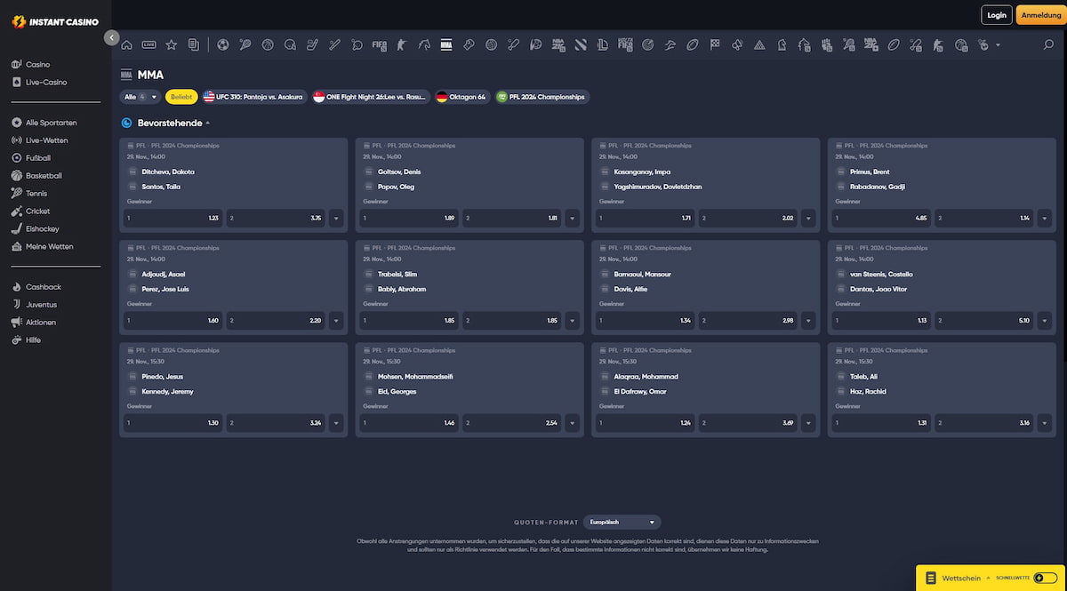
Task: Open the Alle filter dropdown
Action: click(x=140, y=97)
